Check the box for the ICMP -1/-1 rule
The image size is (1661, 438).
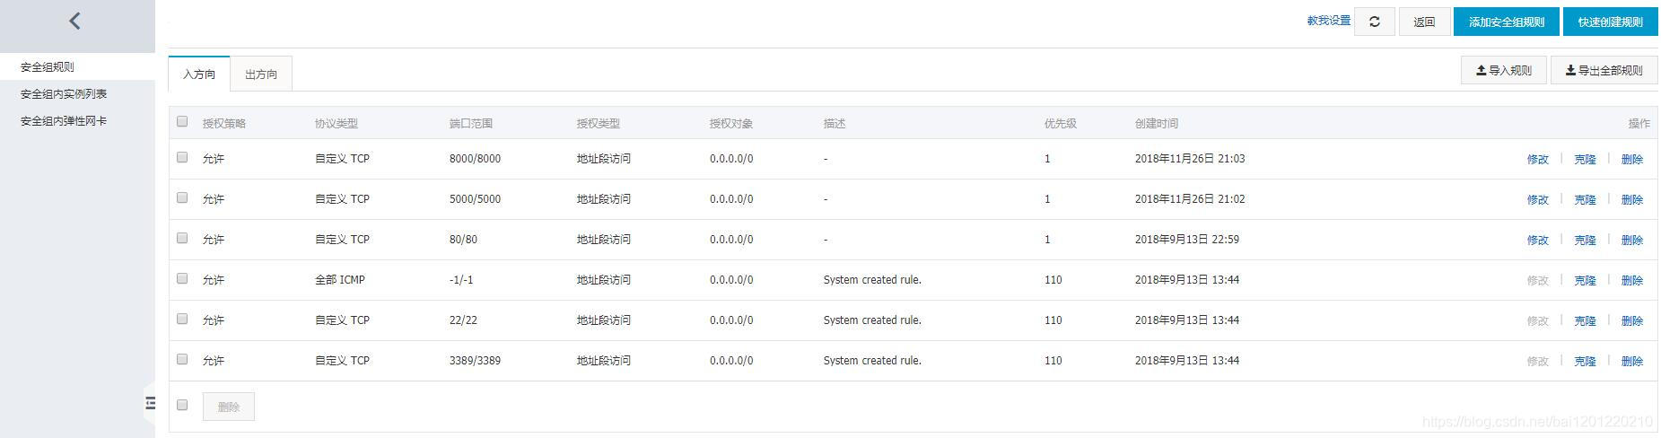(182, 278)
